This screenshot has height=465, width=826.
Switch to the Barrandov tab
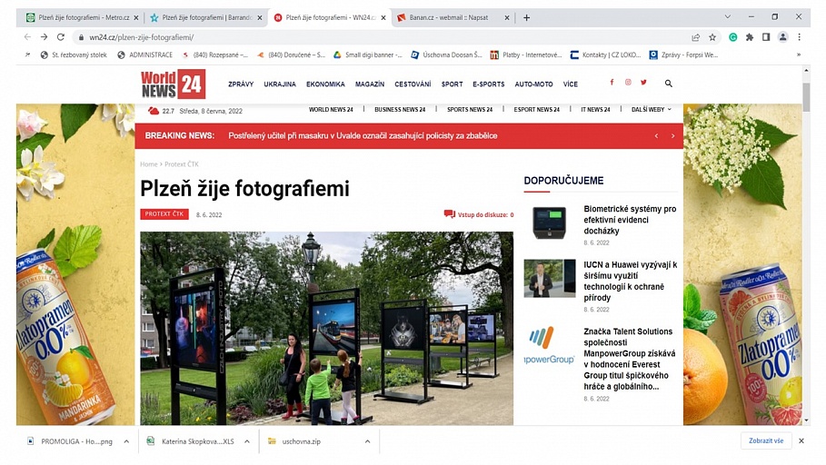click(x=204, y=17)
